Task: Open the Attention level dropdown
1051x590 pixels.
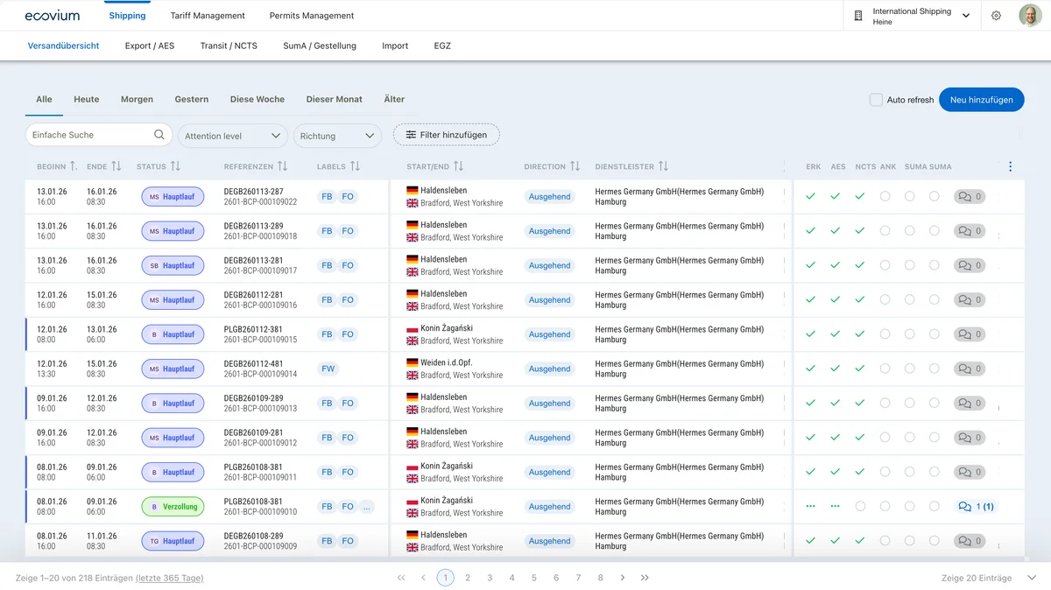Action: click(x=232, y=136)
